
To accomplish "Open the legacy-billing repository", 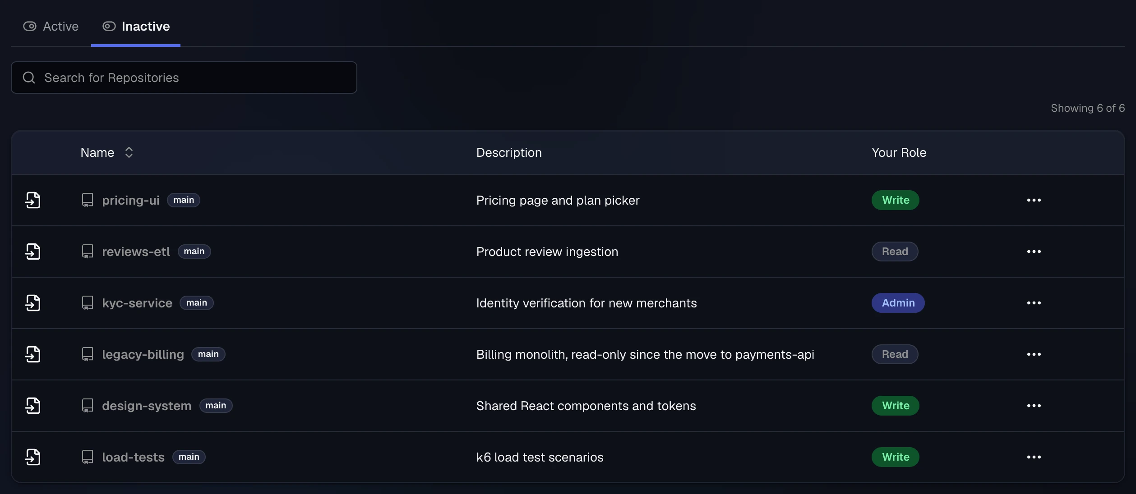I will point(143,354).
